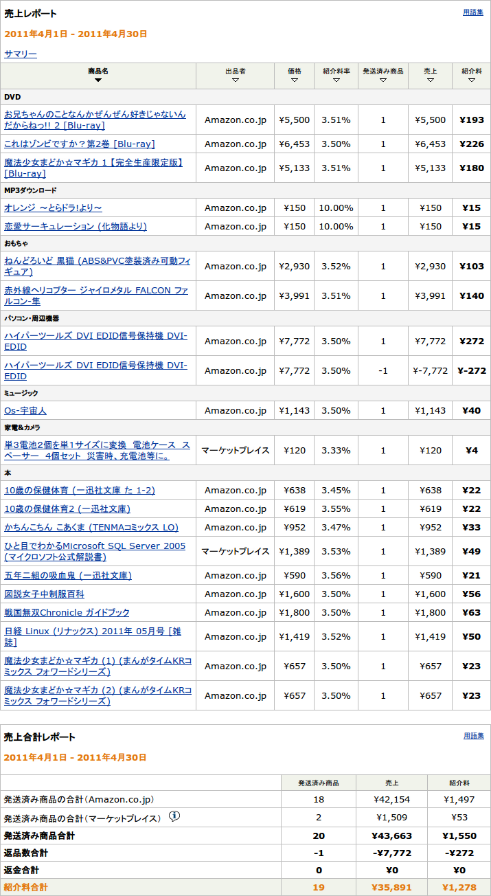Sort by 紹介料率 column arrow
Image resolution: width=491 pixels, height=896 pixels.
click(336, 80)
